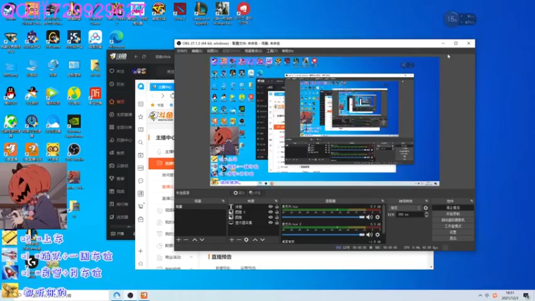This screenshot has width=535, height=301.
Task: Mute the 麦克风/Aux 2 channel speaker icon
Action: click(370, 235)
